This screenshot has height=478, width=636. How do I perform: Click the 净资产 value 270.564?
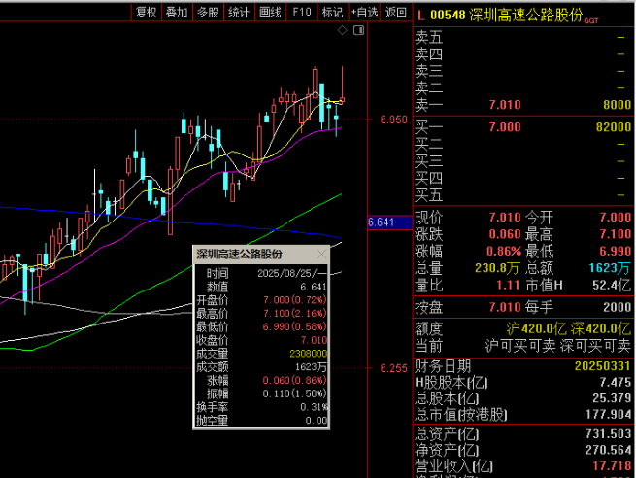[x=609, y=450]
